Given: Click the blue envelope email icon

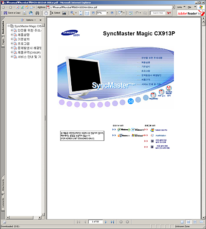Looking at the screenshot, I should pos(131,101).
